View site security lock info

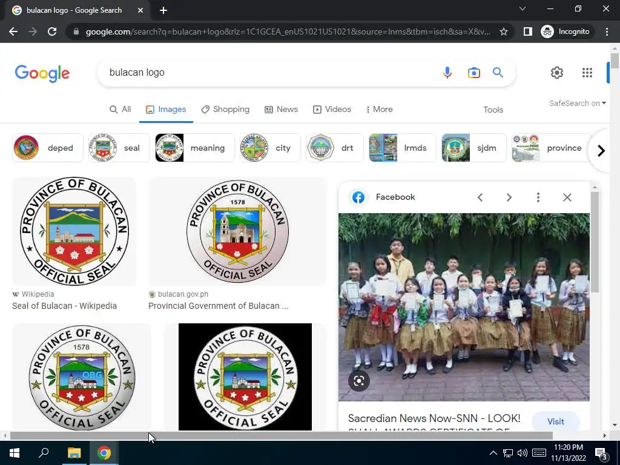pyautogui.click(x=76, y=31)
